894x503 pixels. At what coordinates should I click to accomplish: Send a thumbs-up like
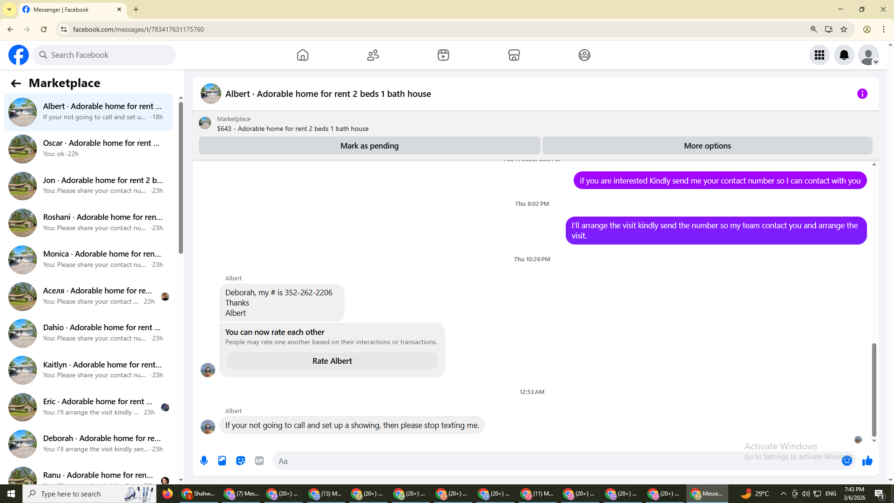pyautogui.click(x=867, y=461)
